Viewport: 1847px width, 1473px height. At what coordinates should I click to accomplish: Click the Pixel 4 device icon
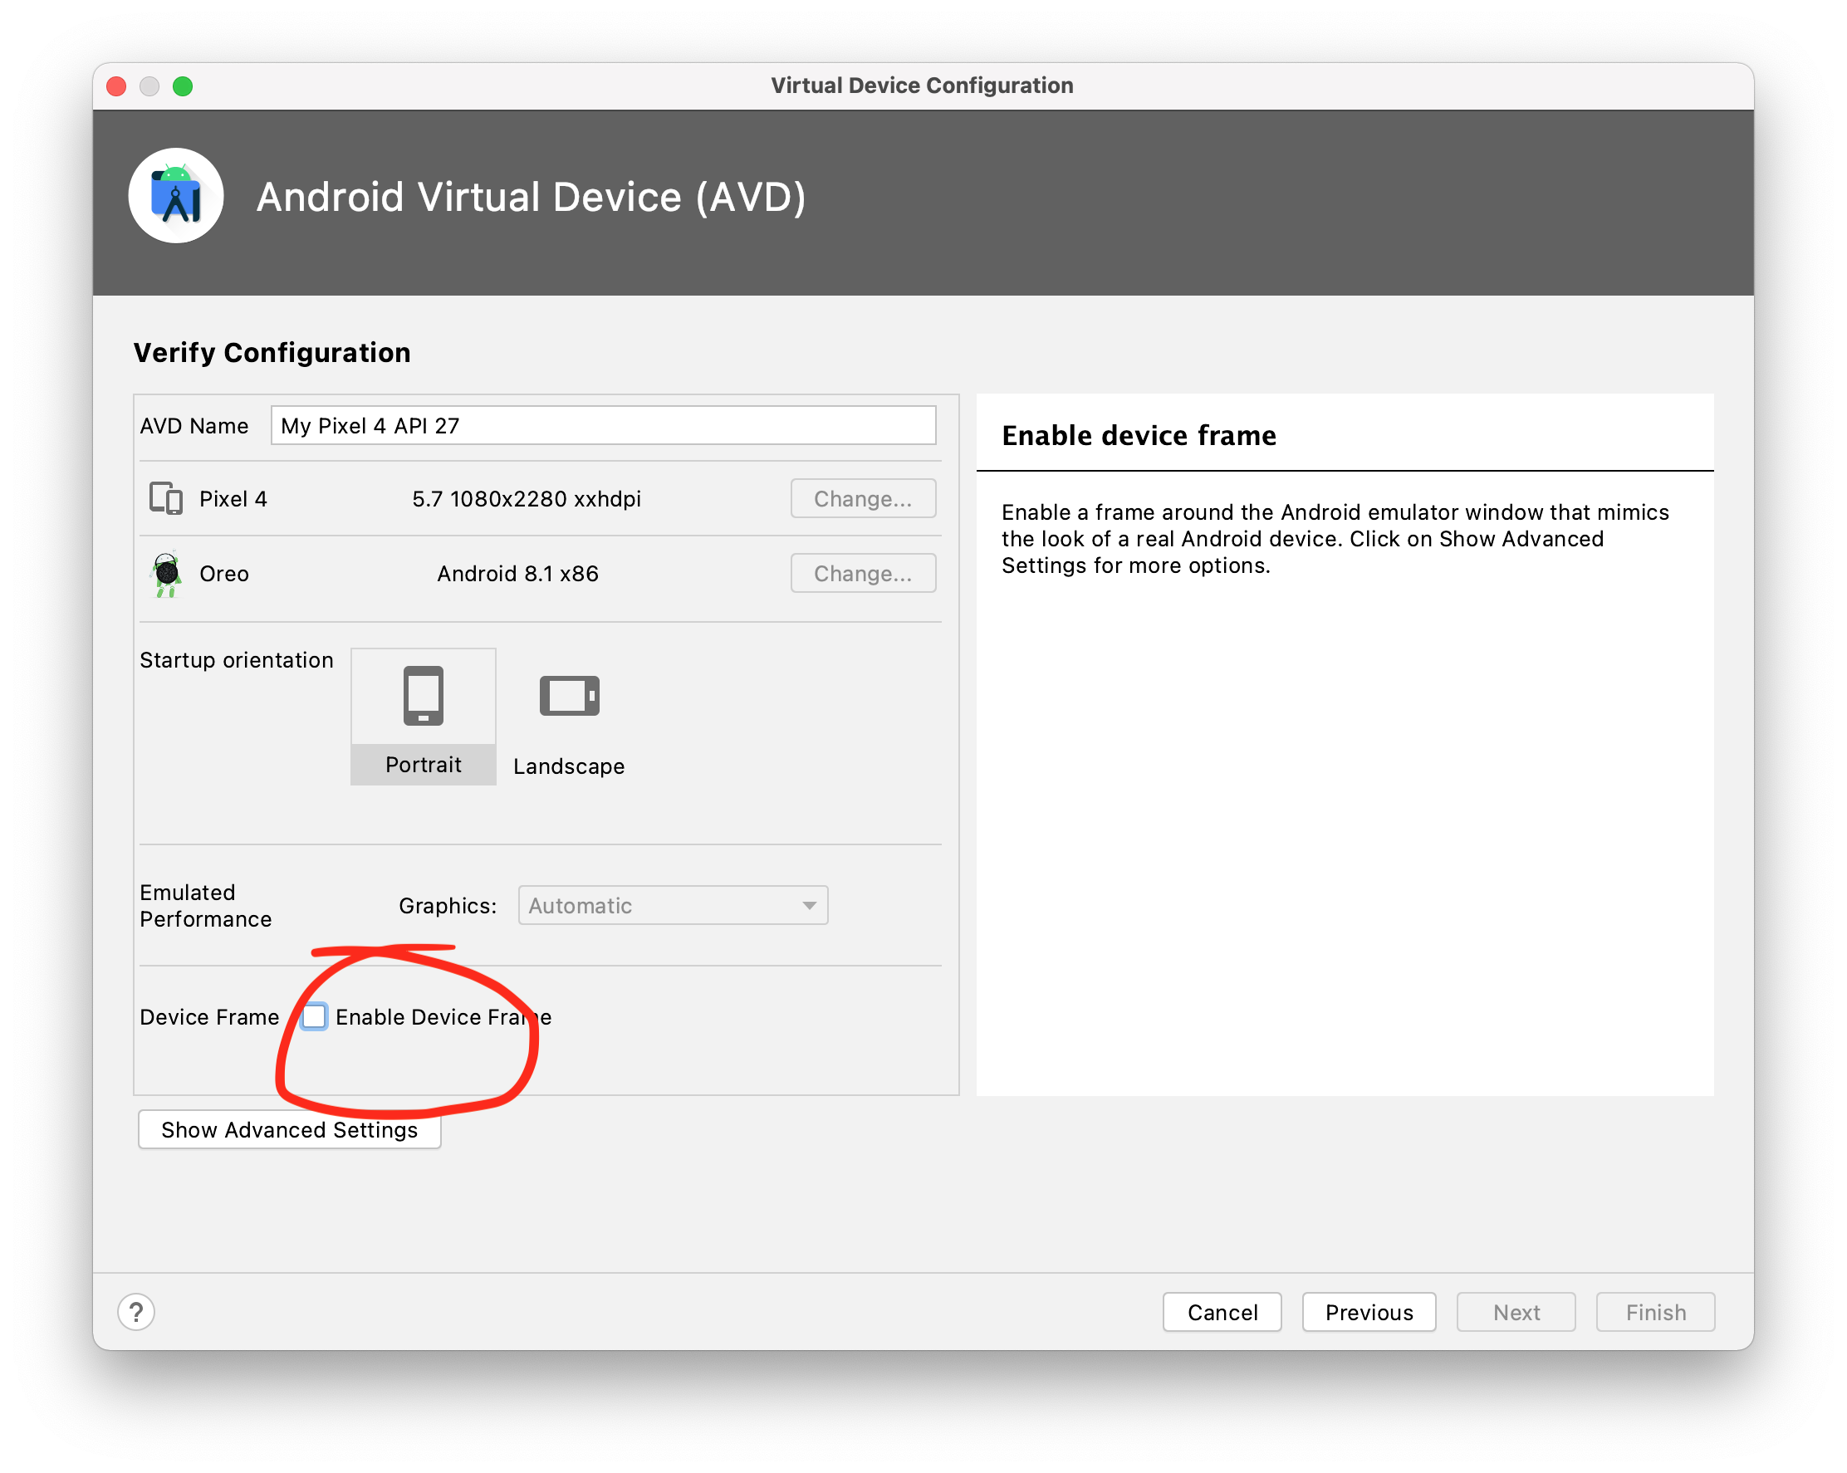(x=166, y=498)
